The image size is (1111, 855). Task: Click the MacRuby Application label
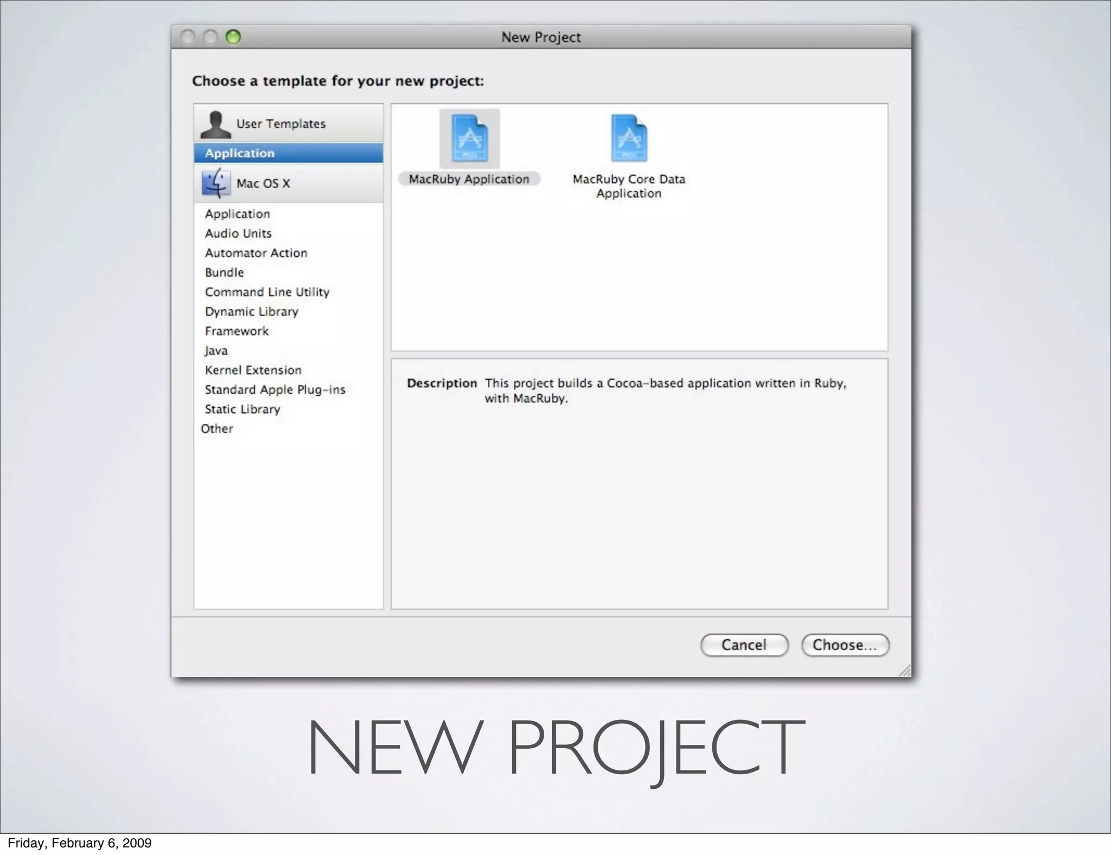coord(469,179)
